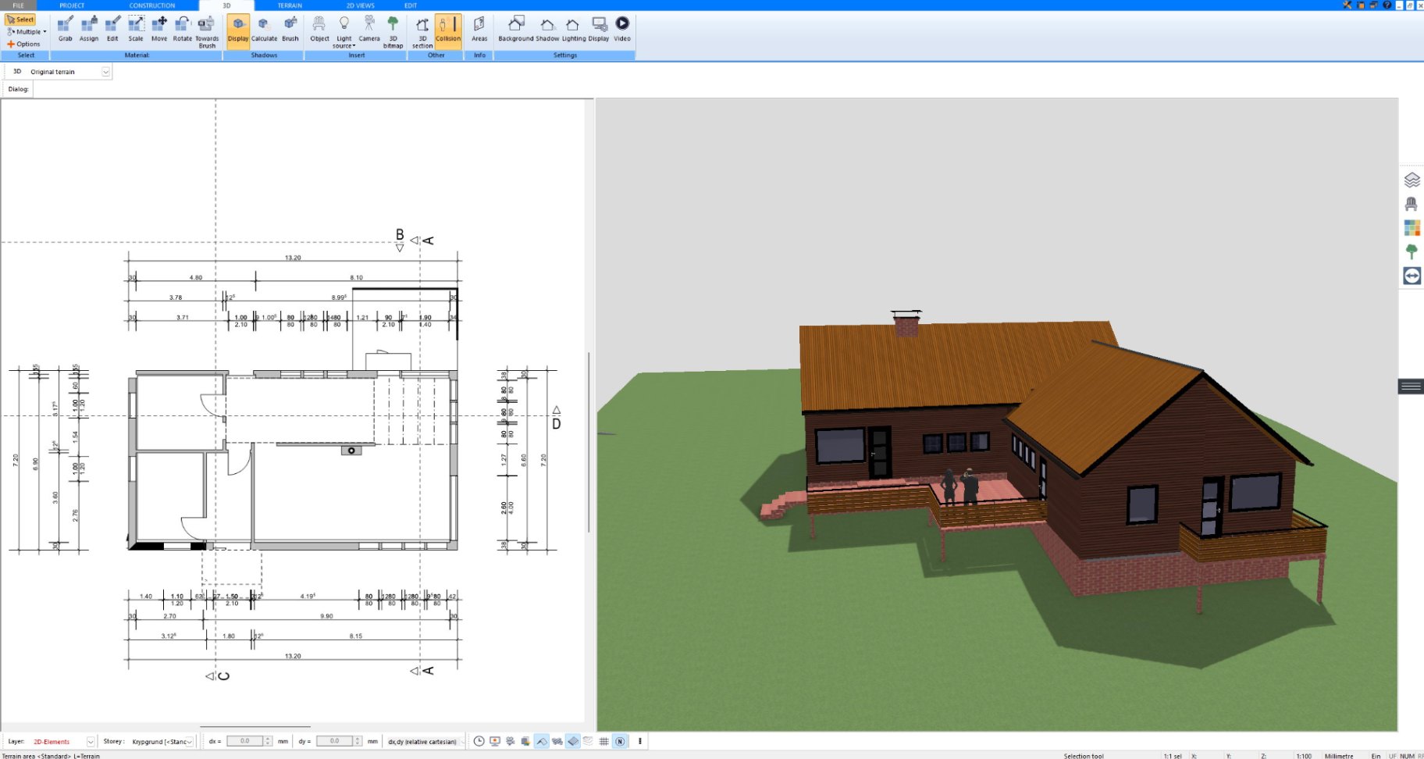Screen dimensions: 1424x759
Task: Start the Video playback tool
Action: 622,30
